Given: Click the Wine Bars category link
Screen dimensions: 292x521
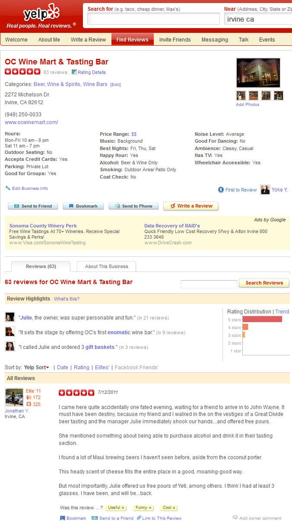Looking at the screenshot, I should [x=95, y=84].
